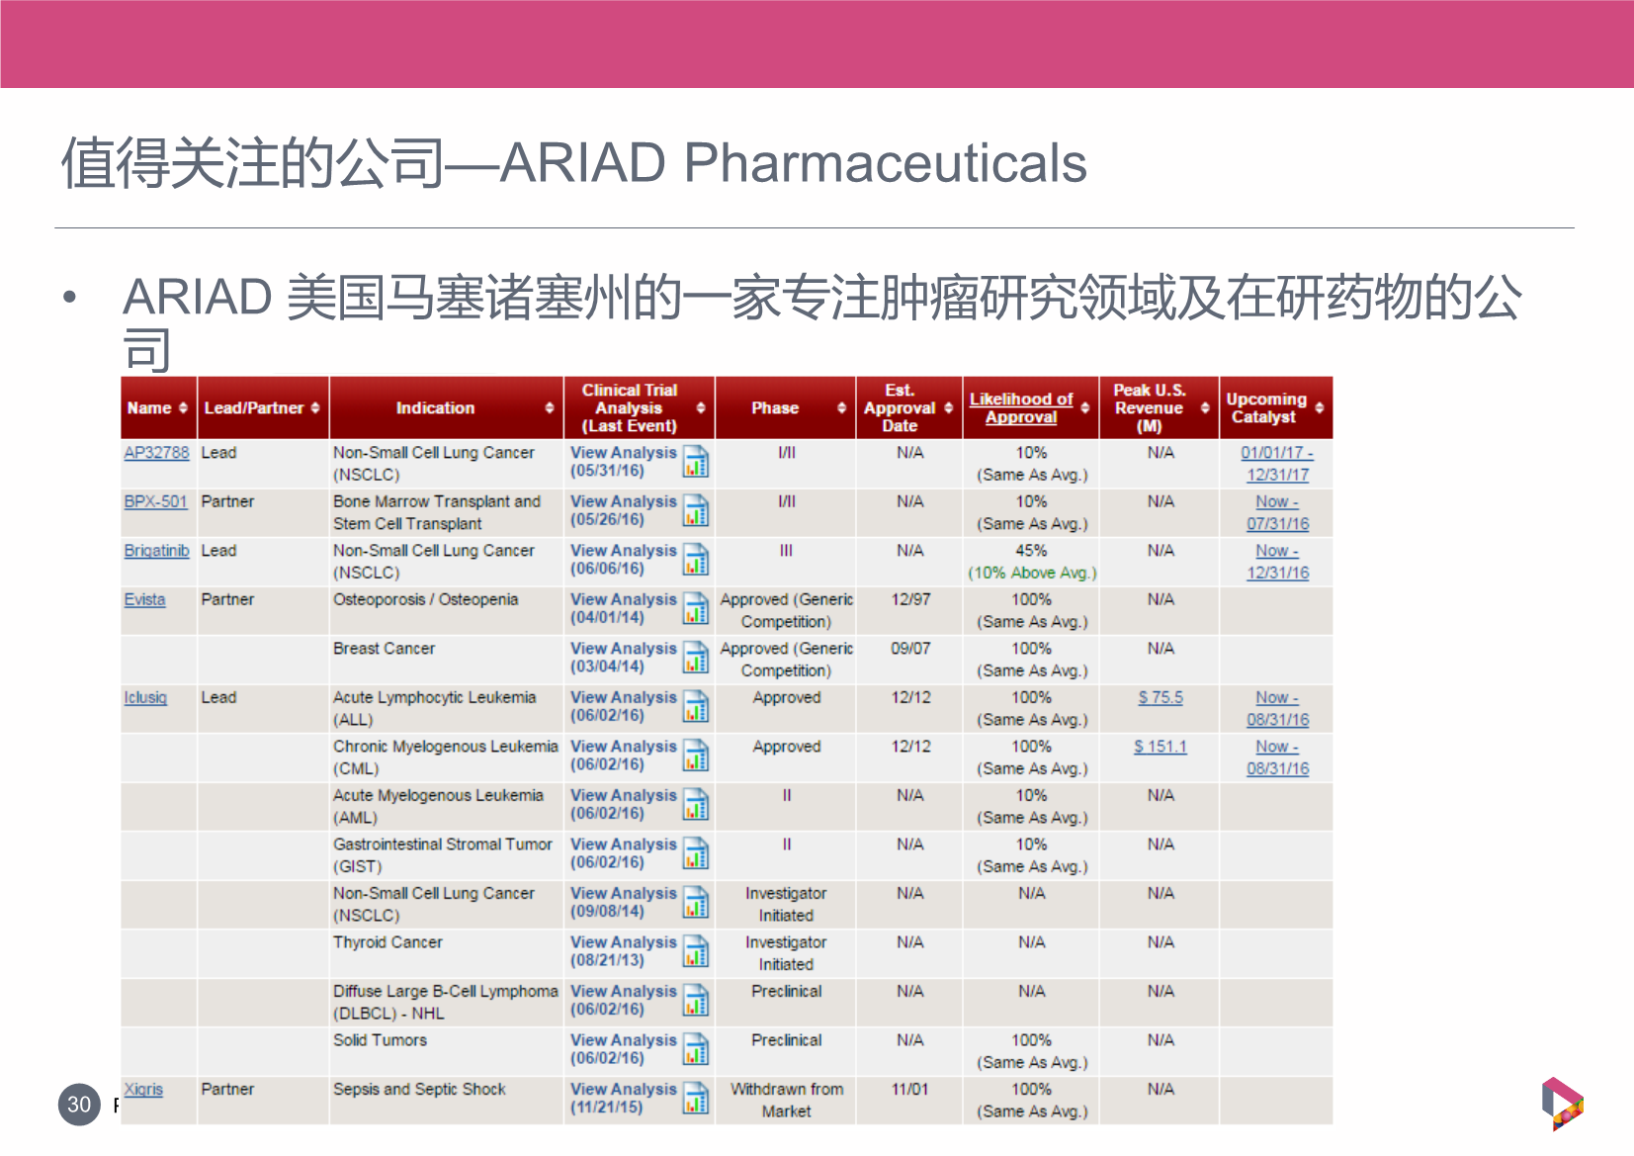
Task: Click the slide number 30 badge
Action: [79, 1105]
